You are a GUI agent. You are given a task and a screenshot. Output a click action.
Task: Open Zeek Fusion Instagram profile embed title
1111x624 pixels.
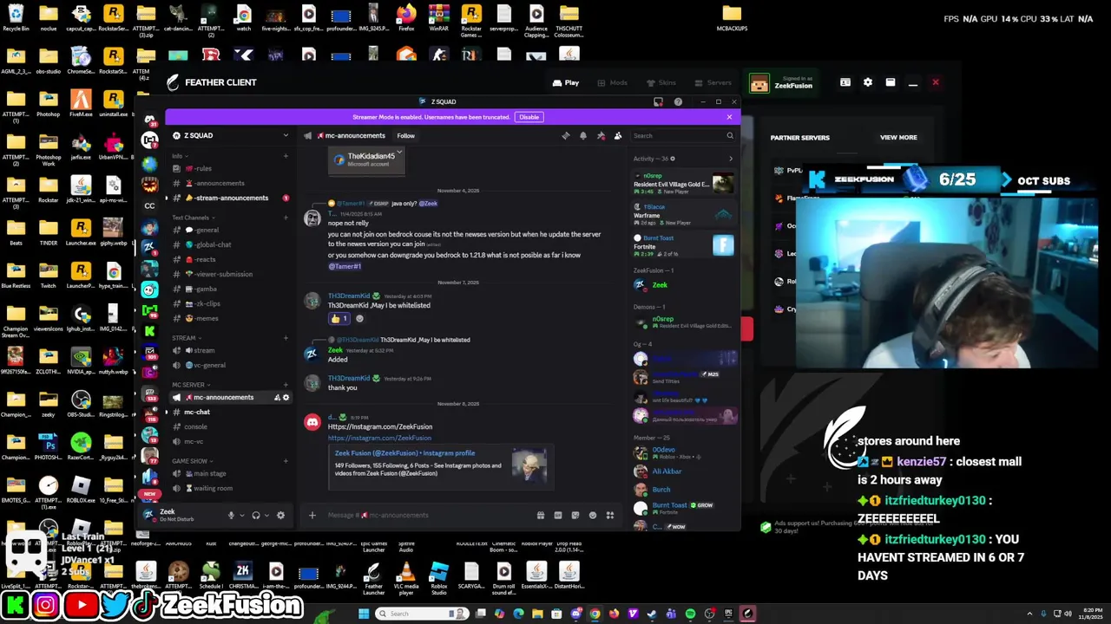(x=404, y=453)
